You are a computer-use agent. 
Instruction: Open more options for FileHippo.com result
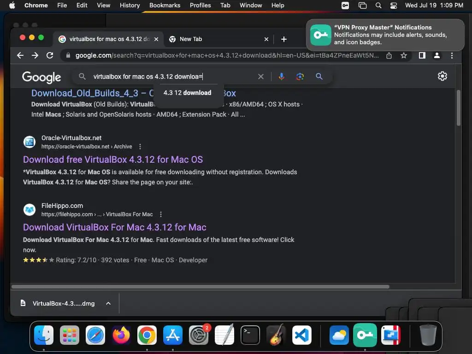(161, 214)
